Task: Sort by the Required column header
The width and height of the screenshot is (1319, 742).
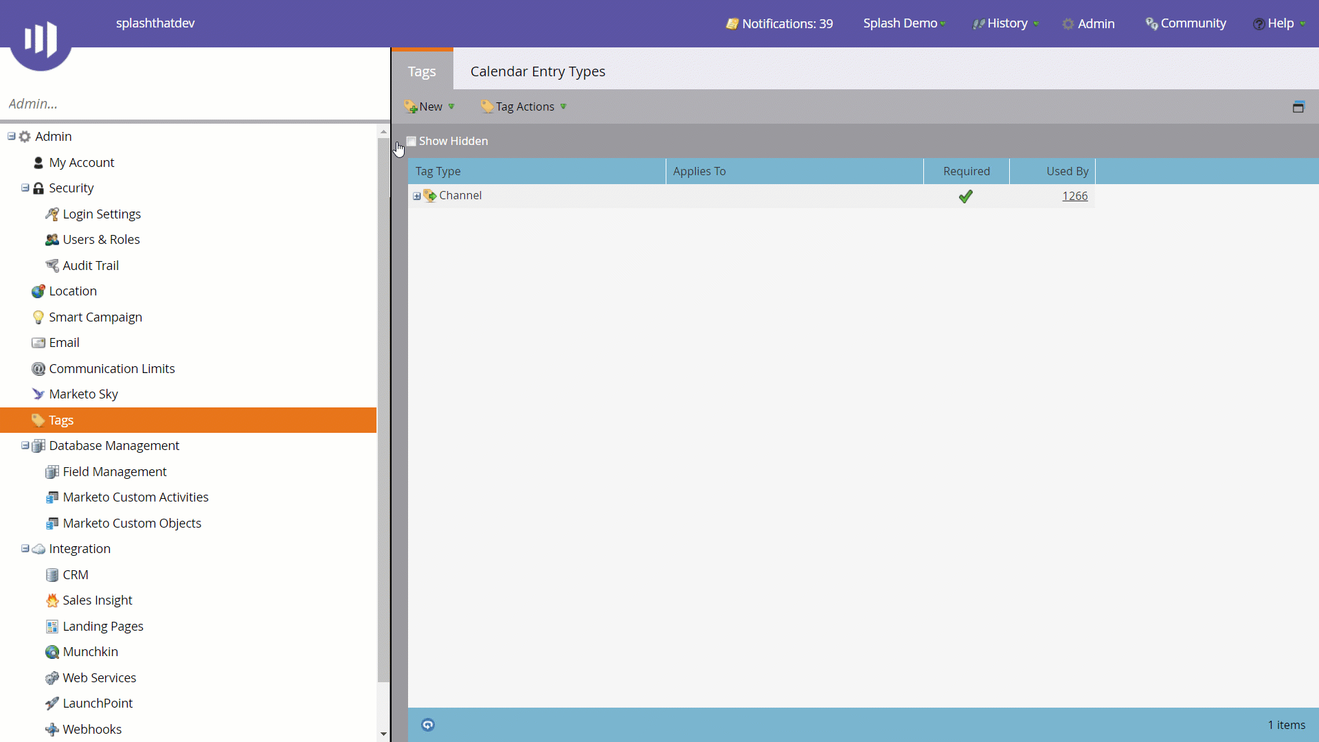Action: tap(966, 171)
